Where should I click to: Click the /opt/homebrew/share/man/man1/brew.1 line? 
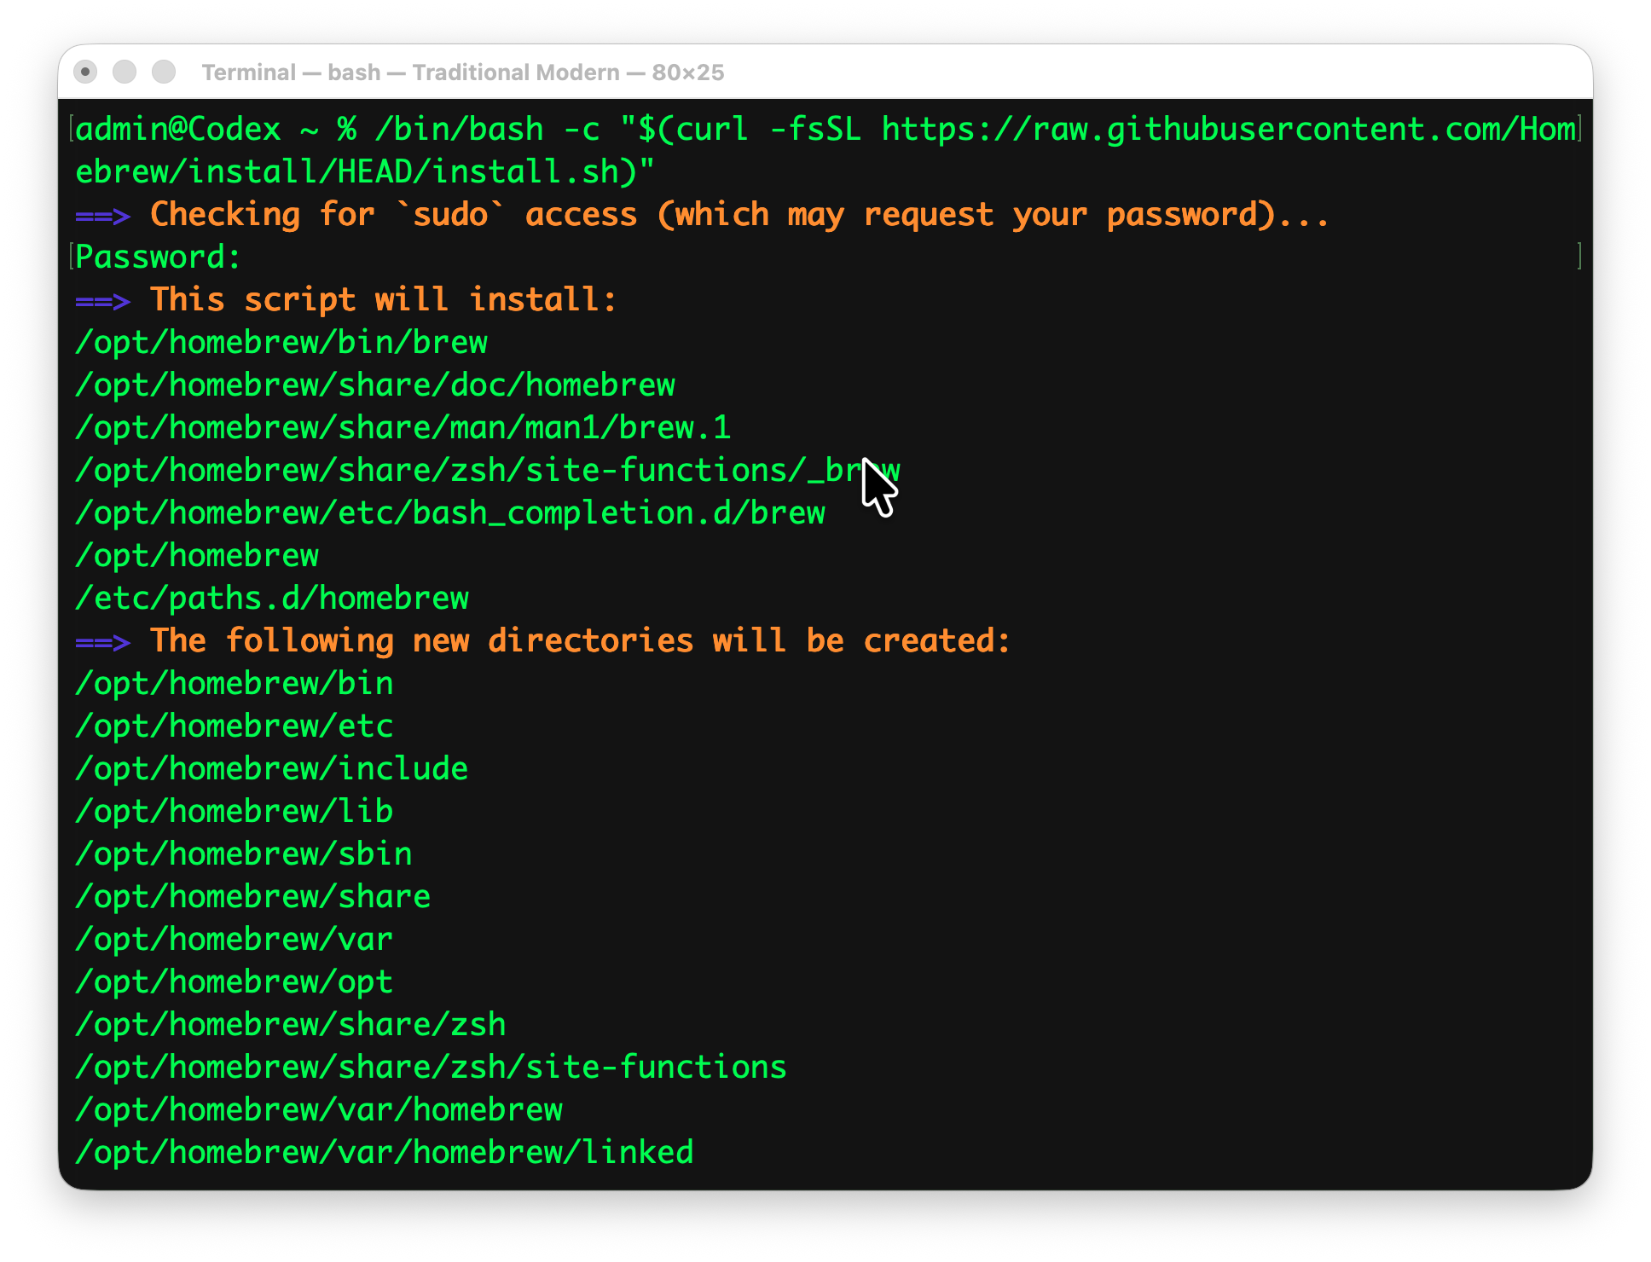click(x=403, y=428)
